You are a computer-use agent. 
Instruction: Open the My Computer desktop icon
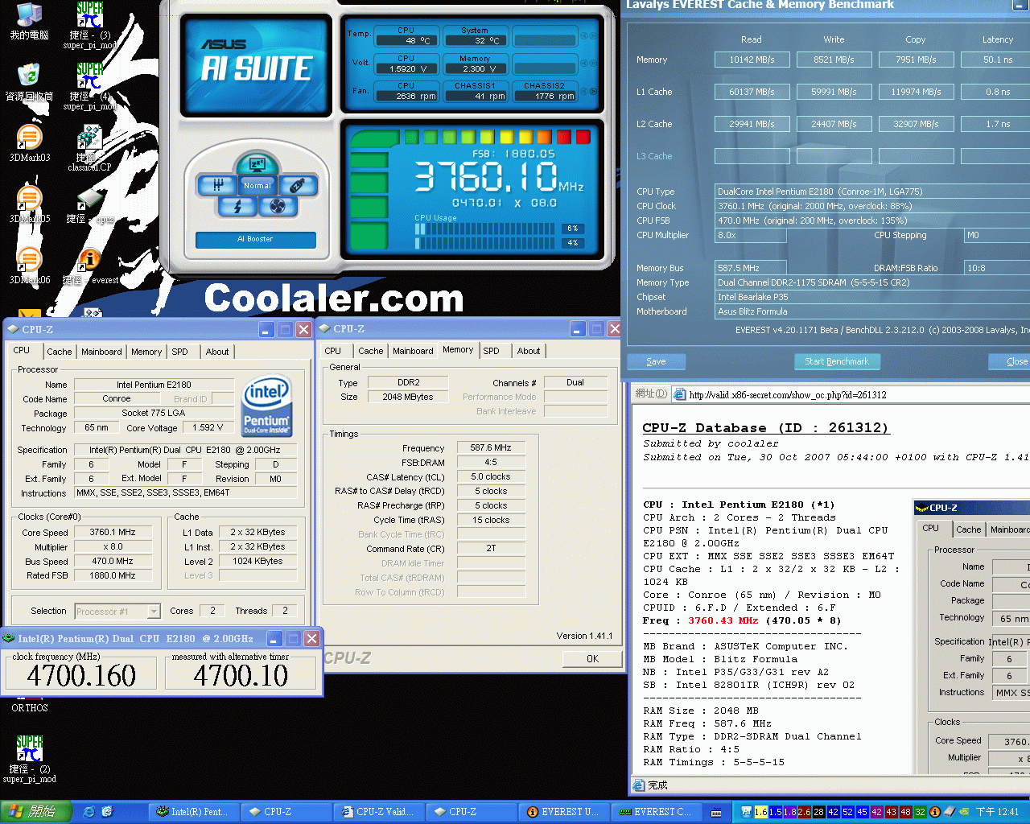[29, 21]
